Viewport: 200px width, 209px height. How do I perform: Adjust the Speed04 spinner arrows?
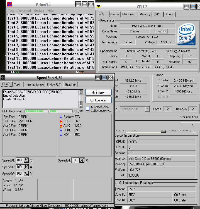tap(82, 160)
